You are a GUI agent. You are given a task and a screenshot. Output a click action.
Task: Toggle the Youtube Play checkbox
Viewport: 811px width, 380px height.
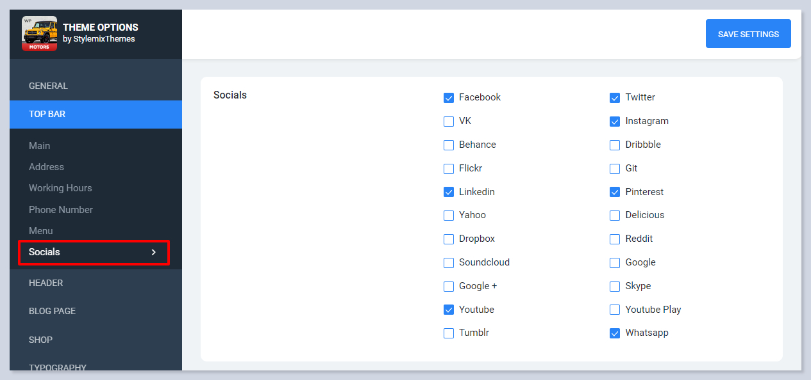point(615,310)
